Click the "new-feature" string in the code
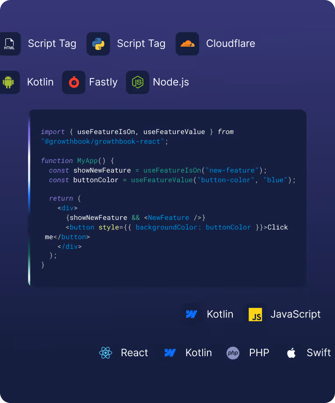Image resolution: width=335 pixels, height=403 pixels. (232, 170)
